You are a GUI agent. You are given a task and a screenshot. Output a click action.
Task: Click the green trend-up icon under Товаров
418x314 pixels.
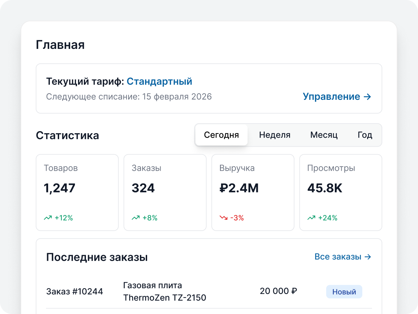pyautogui.click(x=48, y=218)
